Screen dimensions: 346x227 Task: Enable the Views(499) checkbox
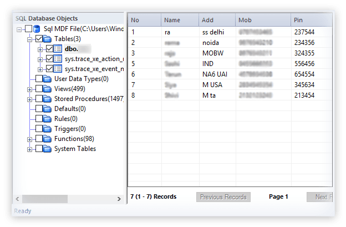tap(39, 89)
